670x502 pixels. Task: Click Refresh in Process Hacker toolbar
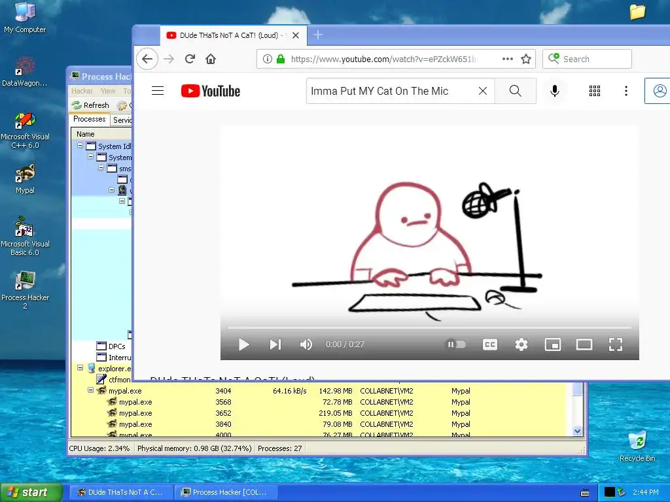90,105
